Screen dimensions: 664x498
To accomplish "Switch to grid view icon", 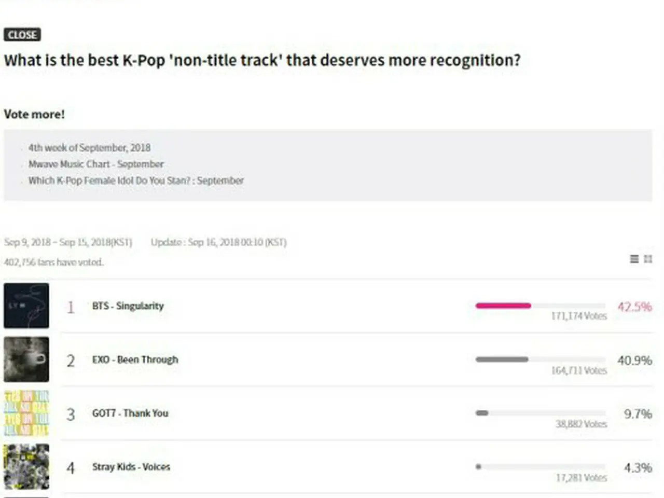I will coord(648,258).
